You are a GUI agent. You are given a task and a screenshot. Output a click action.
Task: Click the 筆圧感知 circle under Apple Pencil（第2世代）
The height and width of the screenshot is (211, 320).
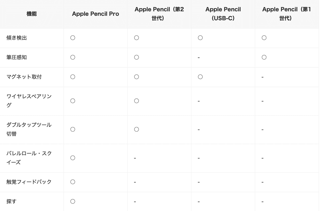tap(137, 57)
